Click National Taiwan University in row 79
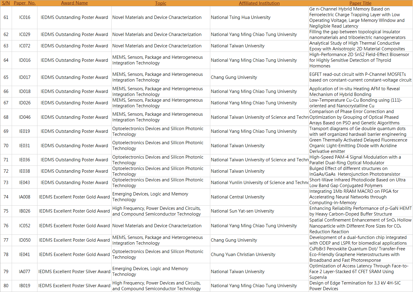The image size is (413, 292). 259,272
